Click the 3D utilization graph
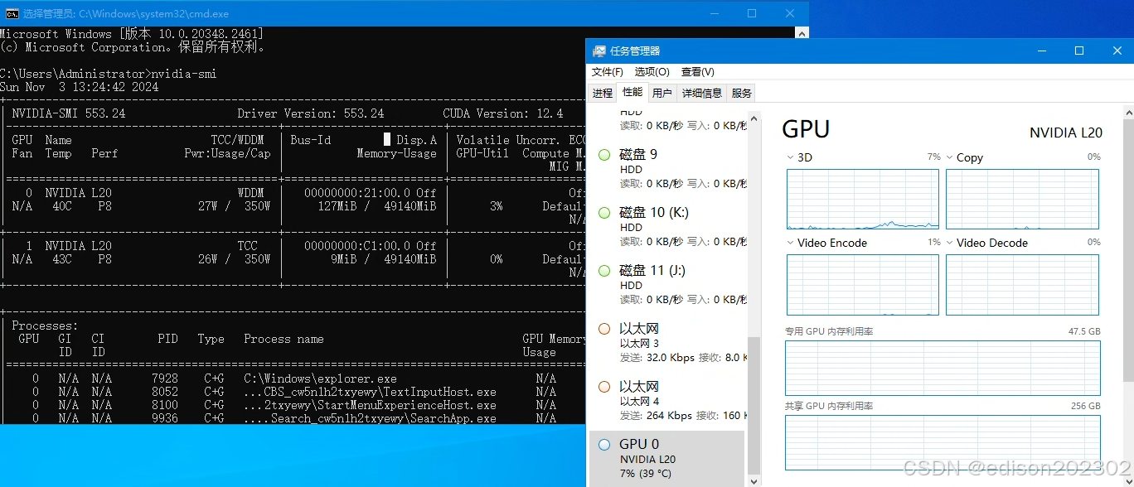 click(863, 200)
